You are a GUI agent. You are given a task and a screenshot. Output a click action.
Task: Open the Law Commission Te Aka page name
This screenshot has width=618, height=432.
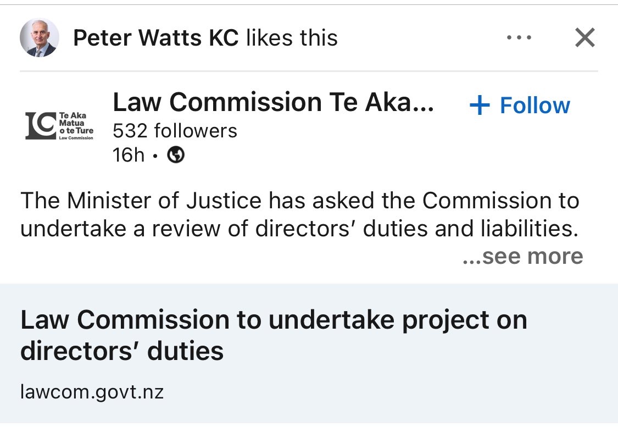point(273,102)
